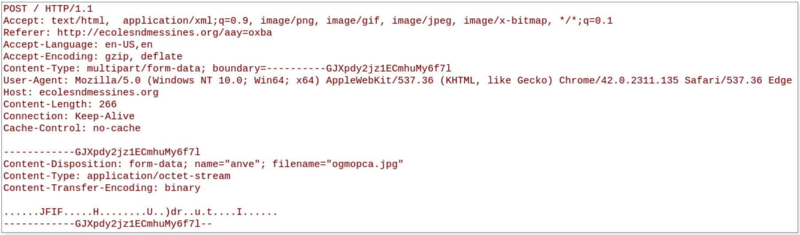Click the Accept-Encoding gzip, deflate line
This screenshot has height=235, width=800.
pos(93,57)
